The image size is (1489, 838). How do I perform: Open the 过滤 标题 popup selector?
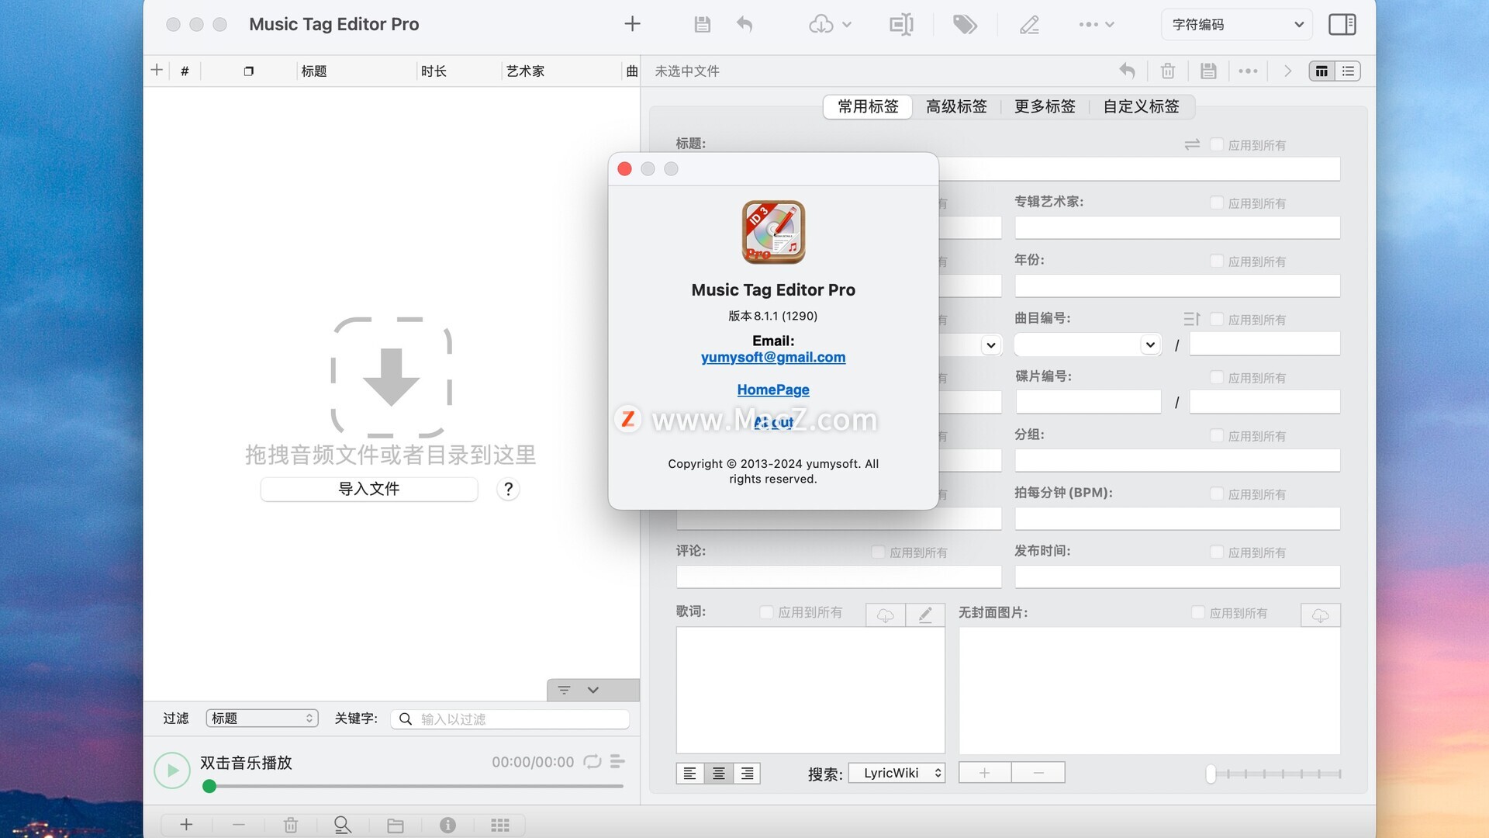pyautogui.click(x=262, y=719)
